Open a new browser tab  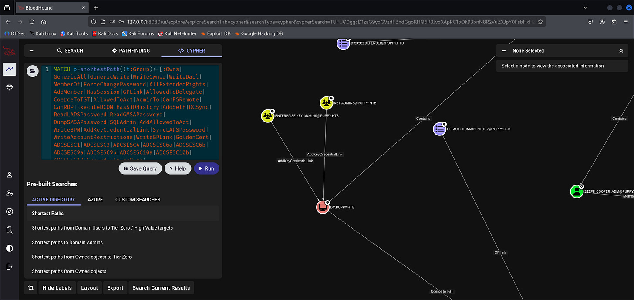pyautogui.click(x=96, y=8)
